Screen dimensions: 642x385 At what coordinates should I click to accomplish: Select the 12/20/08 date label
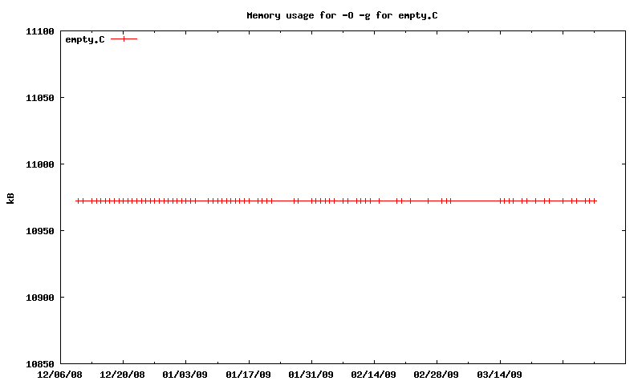tap(123, 375)
